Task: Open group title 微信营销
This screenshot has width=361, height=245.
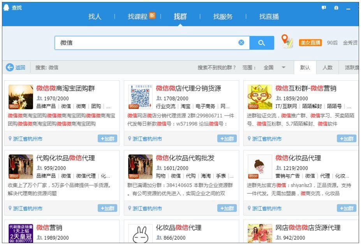Action: click(49, 228)
